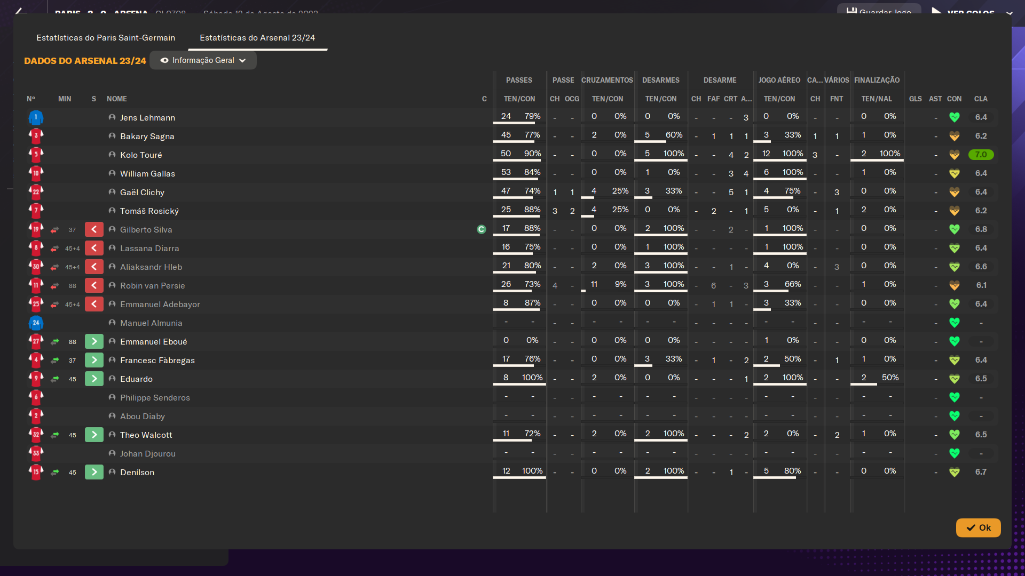This screenshot has height=576, width=1025.
Task: Click the captain badge next to Gilberto Silva
Action: (x=482, y=229)
